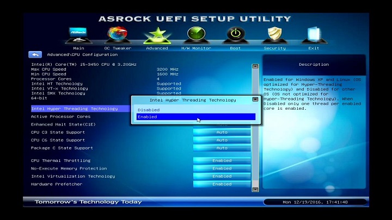Click the Min CPU Speed 1600 MHz value
Viewport: 392px width, 220px height.
168,74
